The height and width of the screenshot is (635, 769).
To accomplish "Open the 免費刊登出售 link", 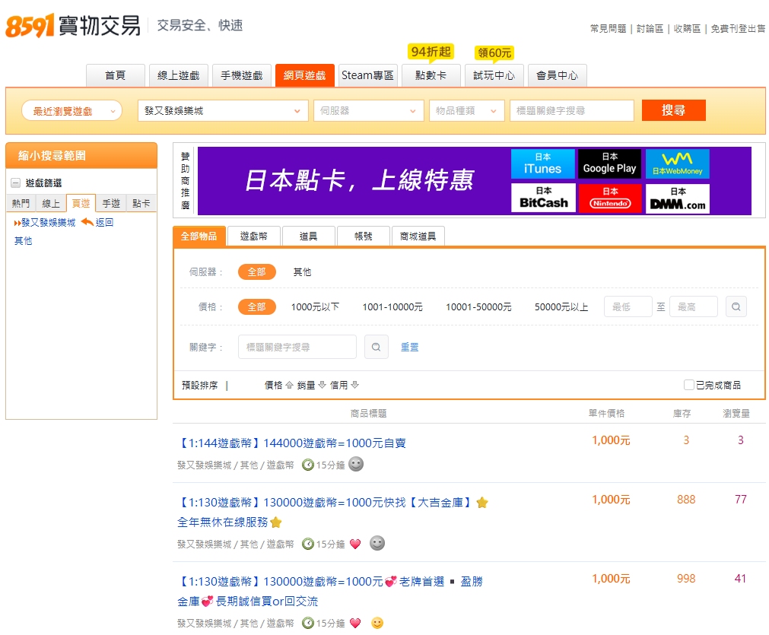I will point(738,28).
